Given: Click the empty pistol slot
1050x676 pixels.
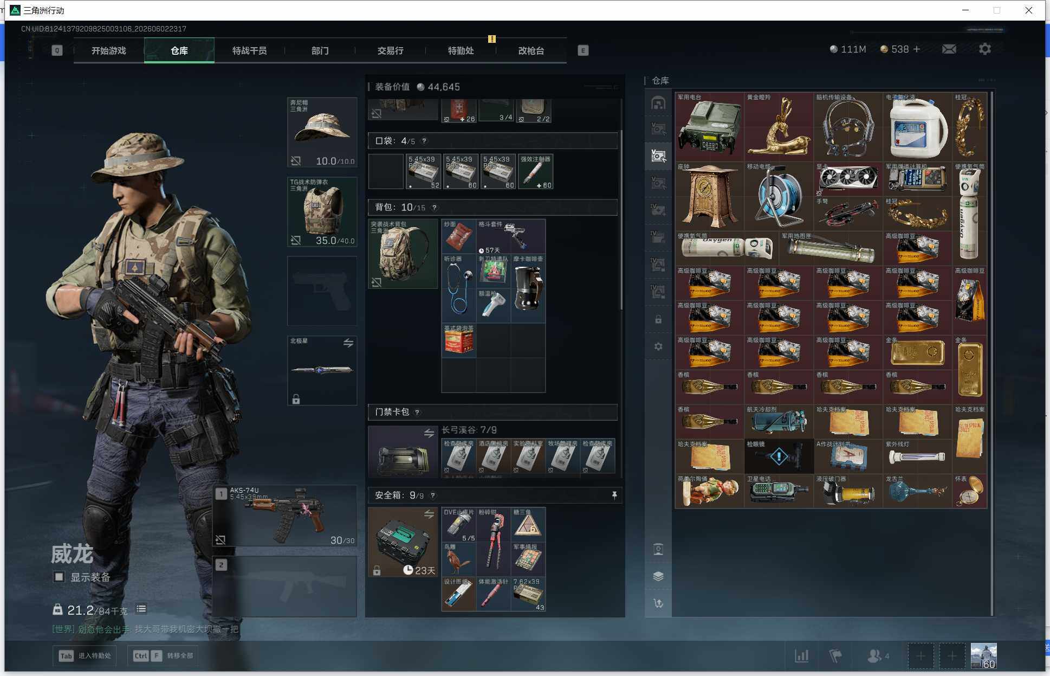Looking at the screenshot, I should point(322,291).
